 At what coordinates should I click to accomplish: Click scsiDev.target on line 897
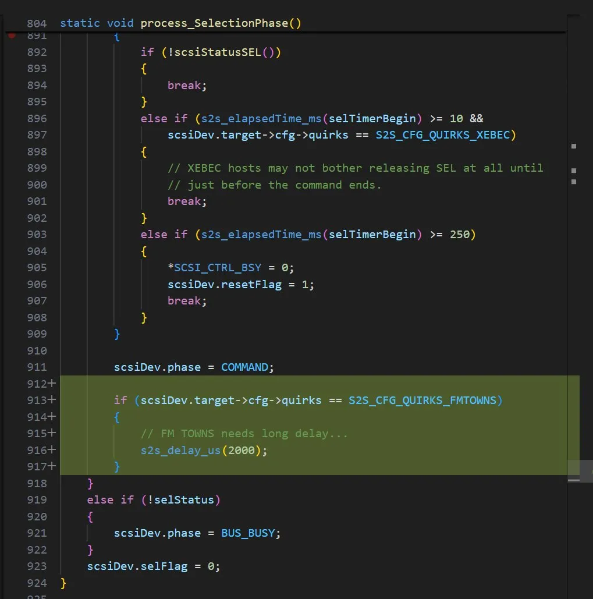tap(214, 135)
